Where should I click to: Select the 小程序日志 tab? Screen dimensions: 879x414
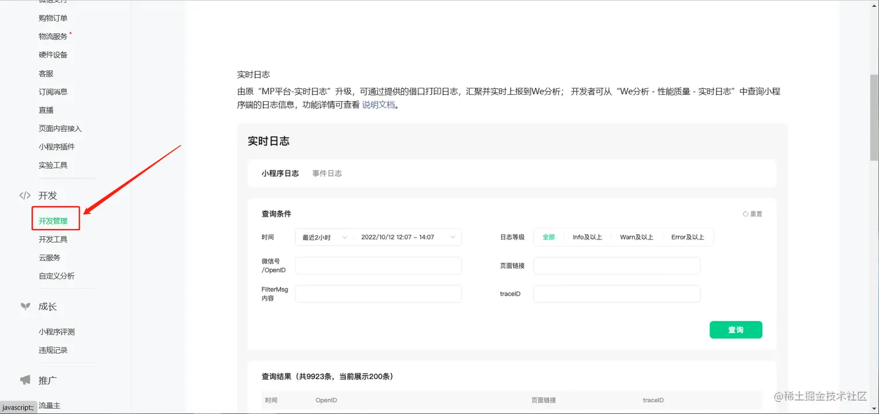[x=280, y=173]
